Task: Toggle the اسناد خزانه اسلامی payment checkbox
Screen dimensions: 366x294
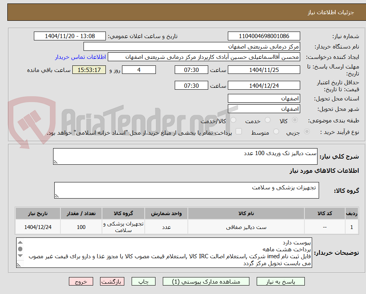Action: pyautogui.click(x=239, y=132)
